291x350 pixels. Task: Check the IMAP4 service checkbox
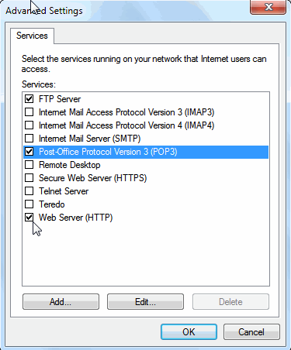coord(29,125)
